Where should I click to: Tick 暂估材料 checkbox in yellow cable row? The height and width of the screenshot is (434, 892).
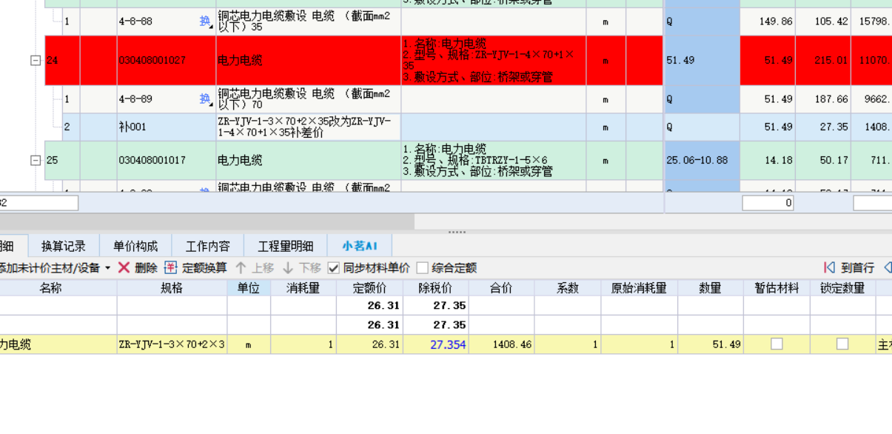[x=777, y=344]
